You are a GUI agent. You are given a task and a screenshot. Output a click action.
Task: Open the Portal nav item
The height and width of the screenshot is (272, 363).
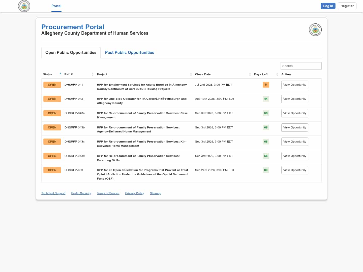pos(56,6)
